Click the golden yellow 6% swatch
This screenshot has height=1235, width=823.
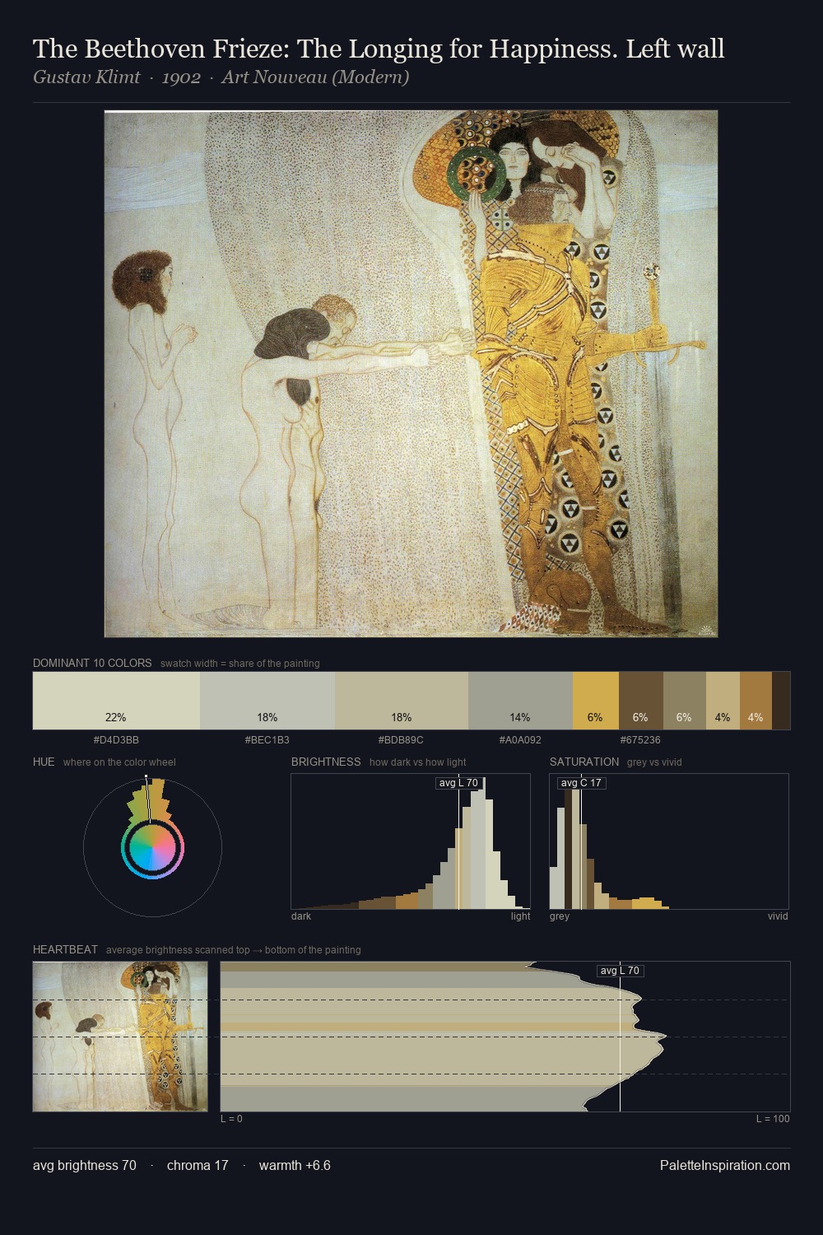tap(596, 701)
